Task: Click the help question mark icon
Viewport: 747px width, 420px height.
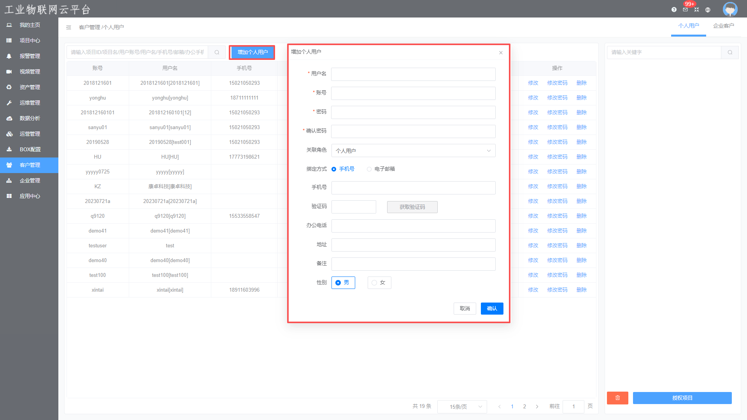Action: coord(674,10)
